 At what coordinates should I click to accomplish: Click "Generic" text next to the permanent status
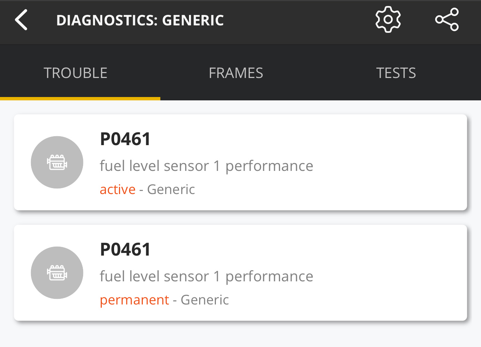click(x=205, y=300)
